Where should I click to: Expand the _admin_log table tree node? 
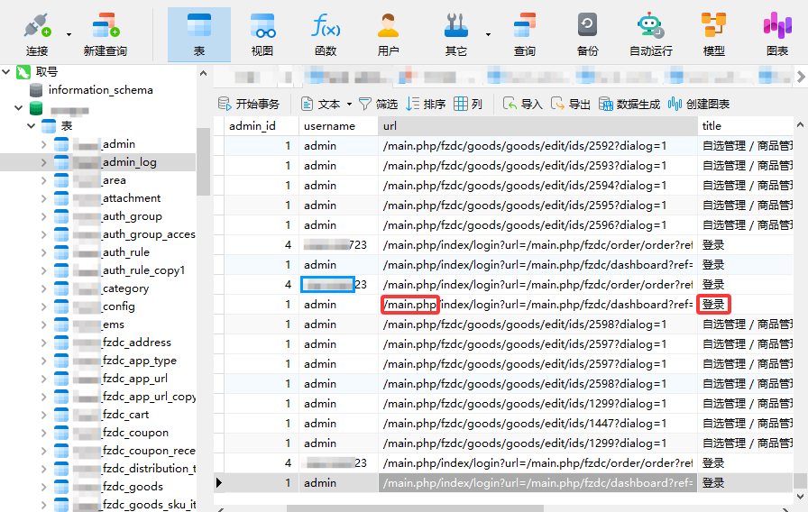click(44, 162)
